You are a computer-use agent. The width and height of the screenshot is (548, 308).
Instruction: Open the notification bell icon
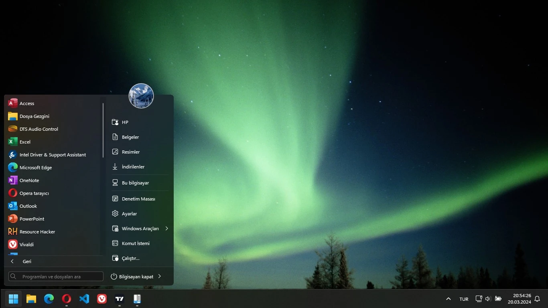tap(537, 299)
